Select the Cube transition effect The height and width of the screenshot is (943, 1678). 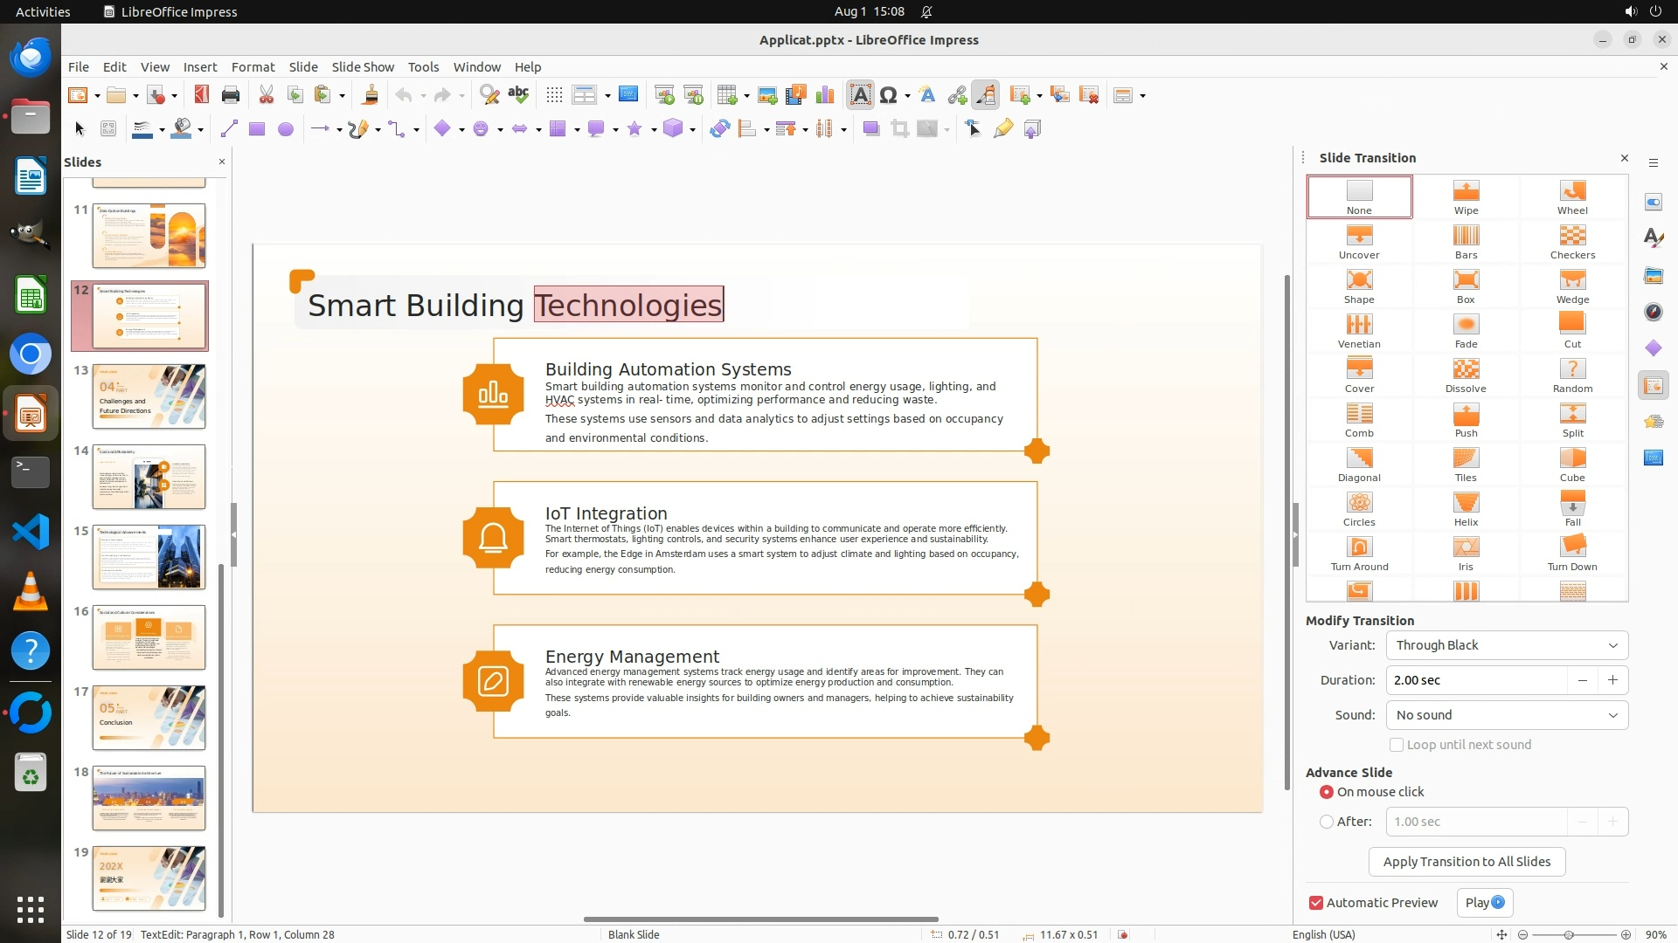[x=1571, y=464]
